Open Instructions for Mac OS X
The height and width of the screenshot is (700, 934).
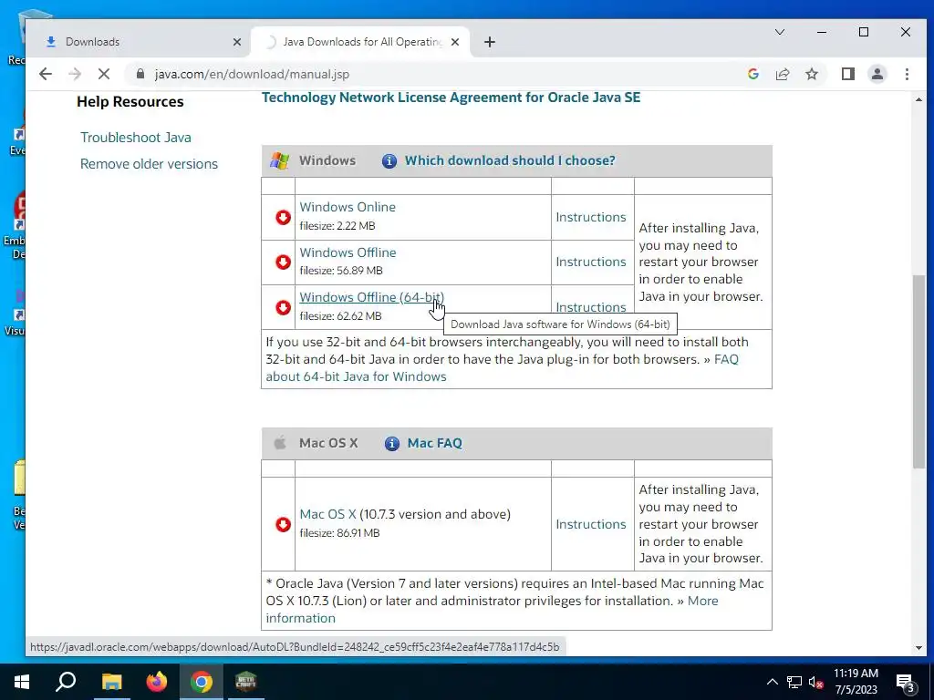[x=591, y=524]
